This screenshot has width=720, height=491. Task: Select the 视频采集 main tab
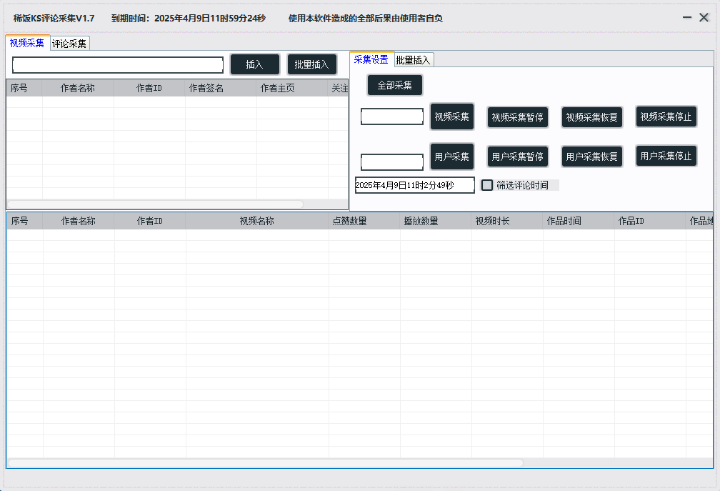27,43
